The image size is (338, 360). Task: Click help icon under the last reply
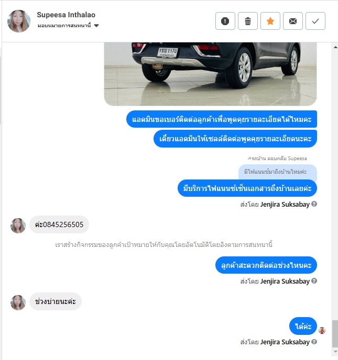pyautogui.click(x=314, y=342)
